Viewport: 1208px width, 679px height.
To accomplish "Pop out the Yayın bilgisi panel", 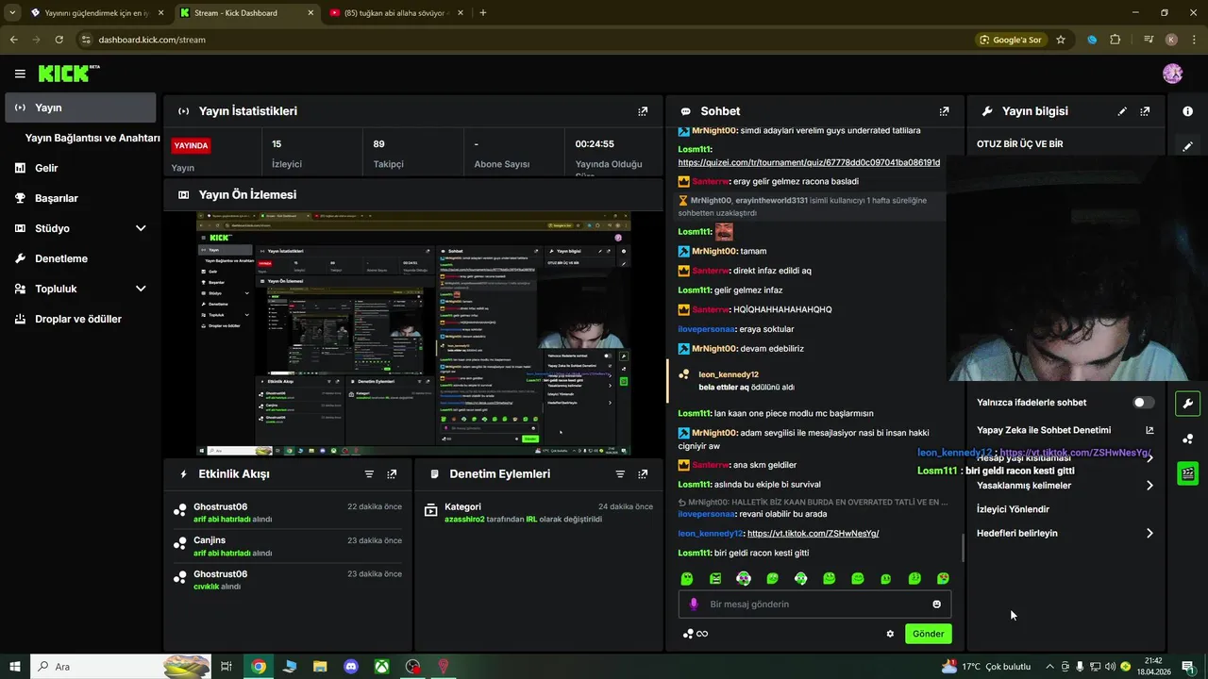I will [x=1145, y=111].
